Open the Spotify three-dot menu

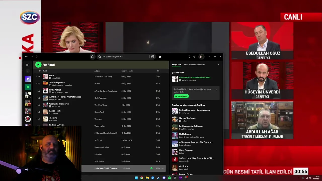click(27, 57)
